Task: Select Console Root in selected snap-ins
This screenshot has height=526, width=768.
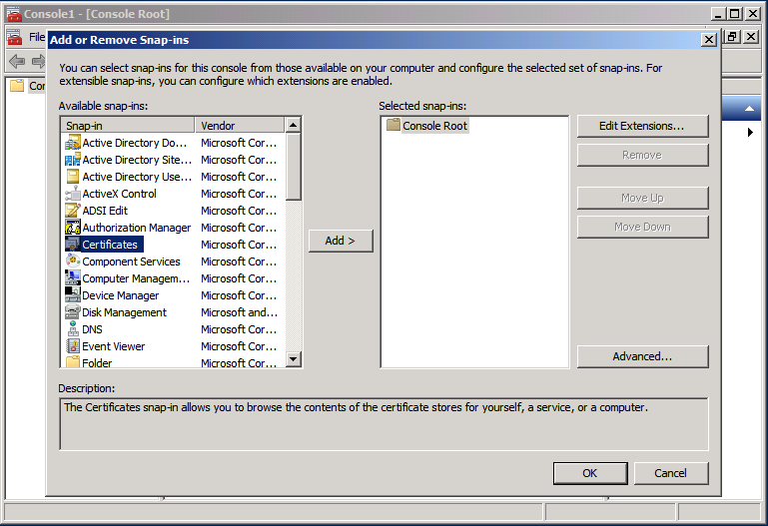Action: (434, 126)
